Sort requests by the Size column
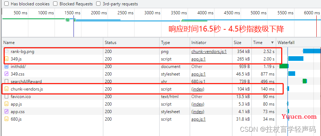 click(241, 43)
